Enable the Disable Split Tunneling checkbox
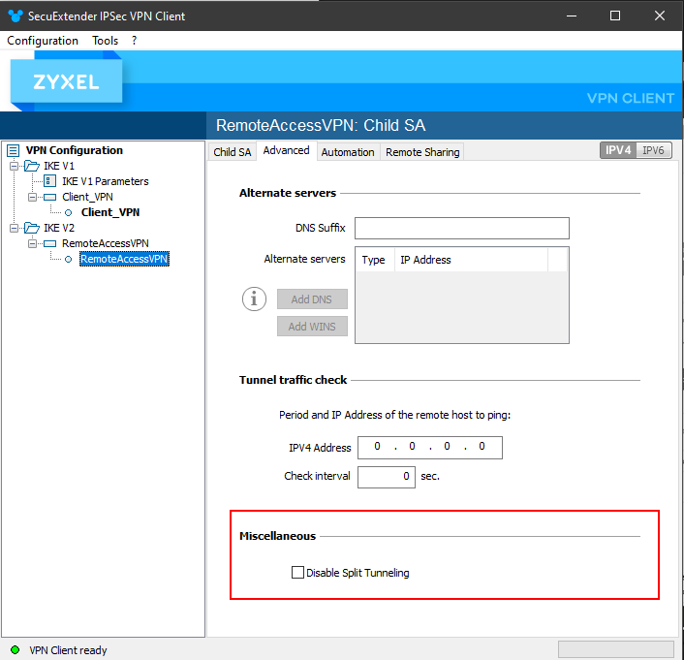 [297, 573]
